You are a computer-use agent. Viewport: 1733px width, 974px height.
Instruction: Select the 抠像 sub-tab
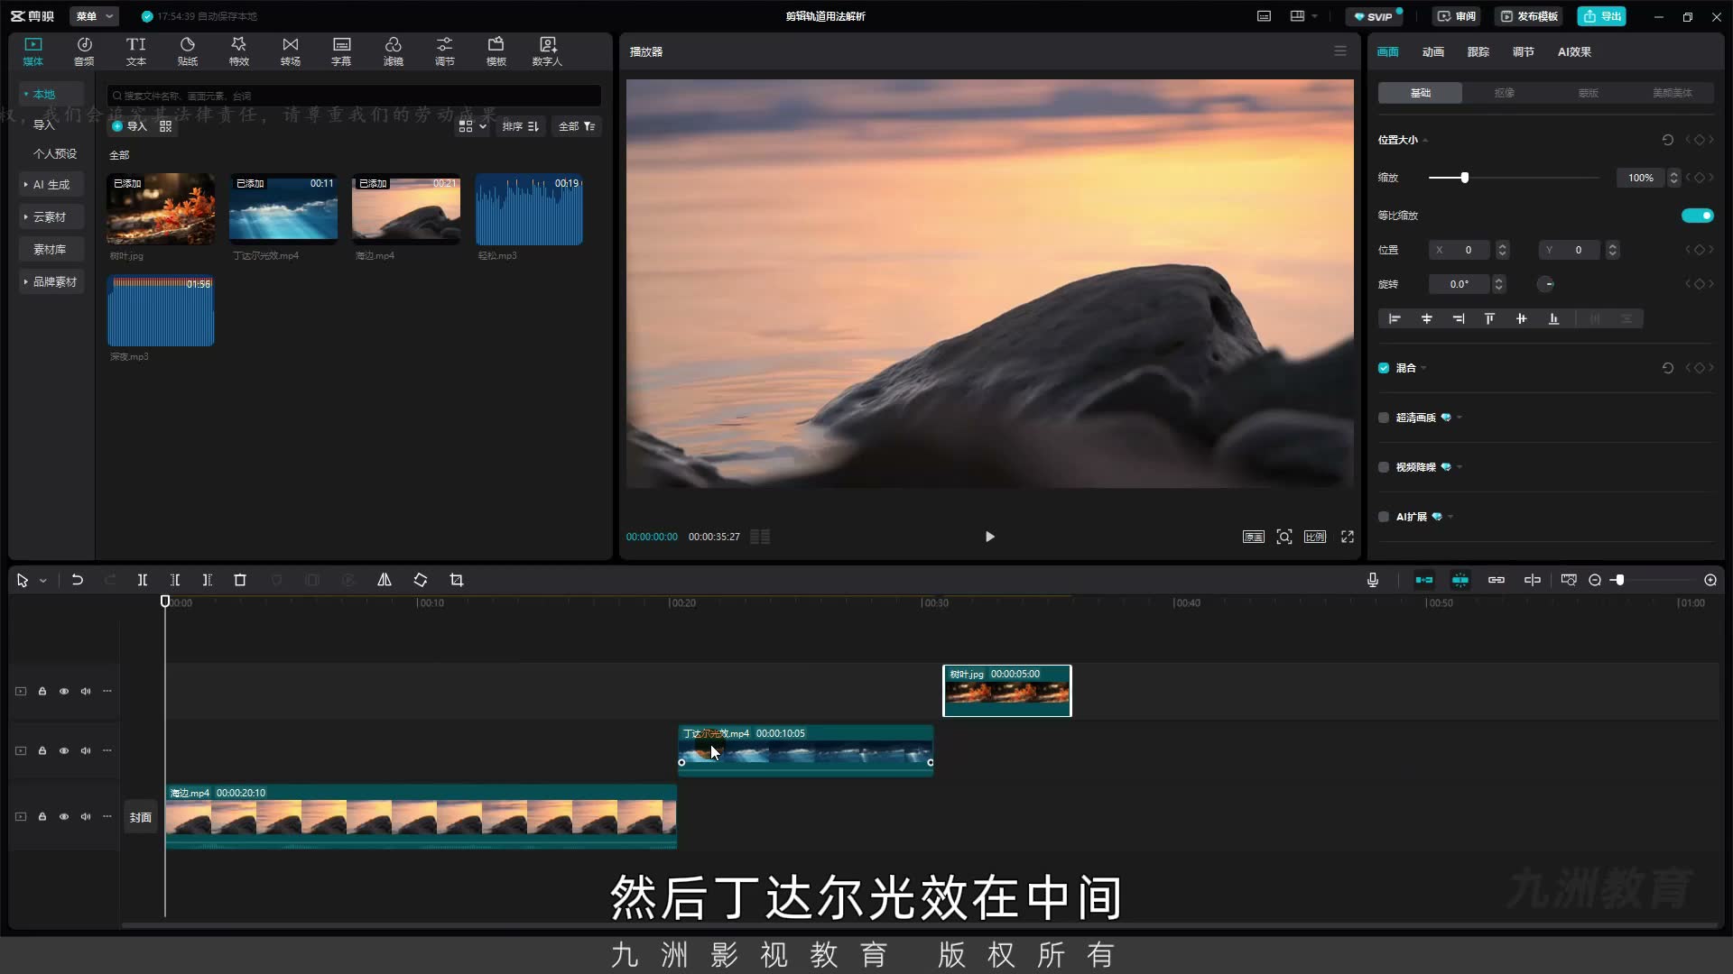(1504, 93)
